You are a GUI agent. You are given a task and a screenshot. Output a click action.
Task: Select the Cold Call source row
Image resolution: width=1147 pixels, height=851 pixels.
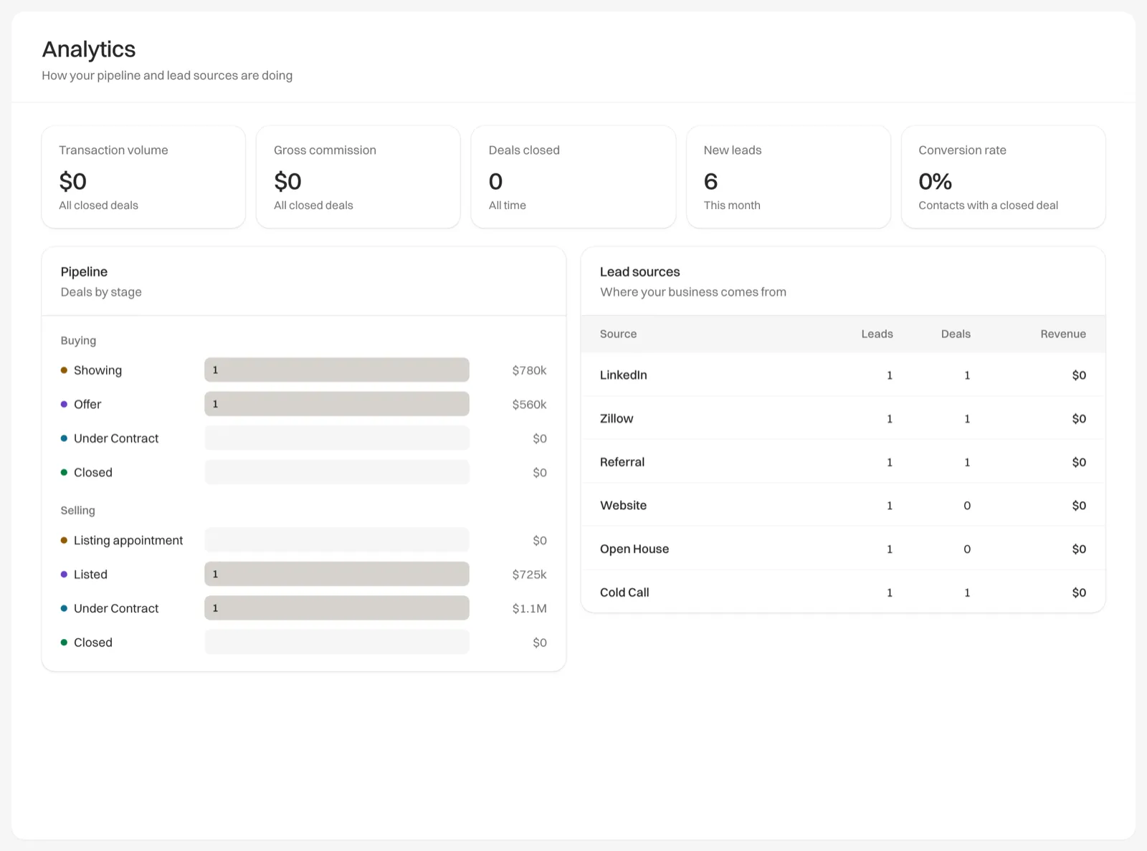[843, 592]
